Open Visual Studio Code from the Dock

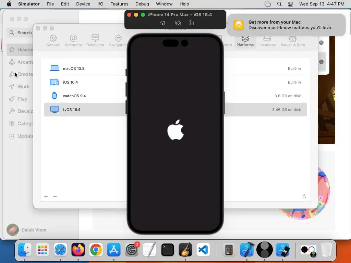[x=203, y=250]
